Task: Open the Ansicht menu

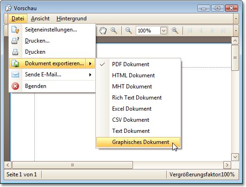Action: pos(40,19)
